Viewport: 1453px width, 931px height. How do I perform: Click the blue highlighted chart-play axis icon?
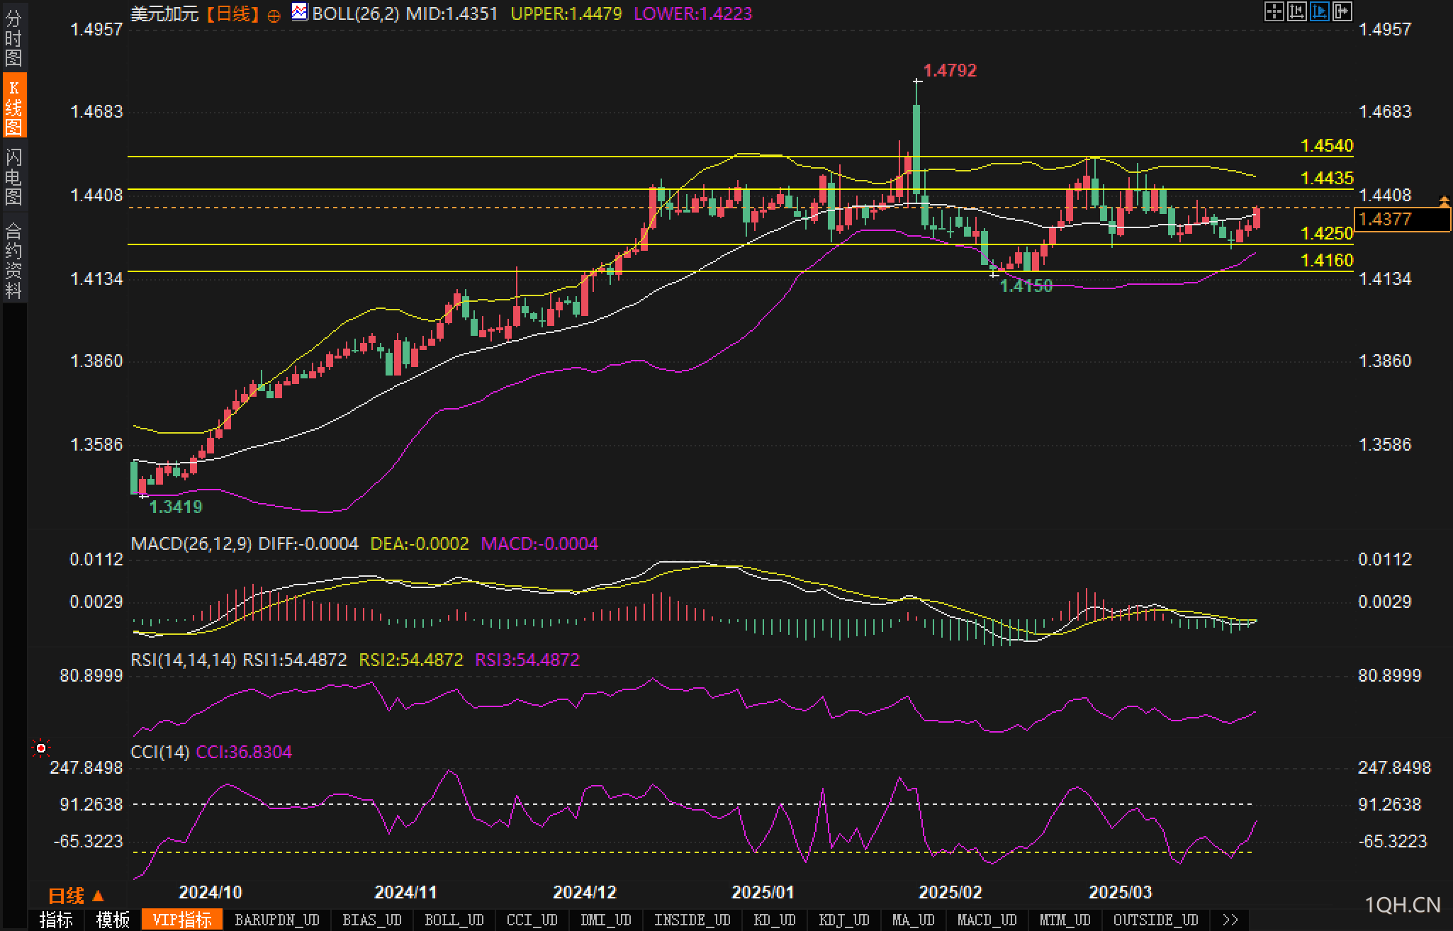(x=1319, y=11)
